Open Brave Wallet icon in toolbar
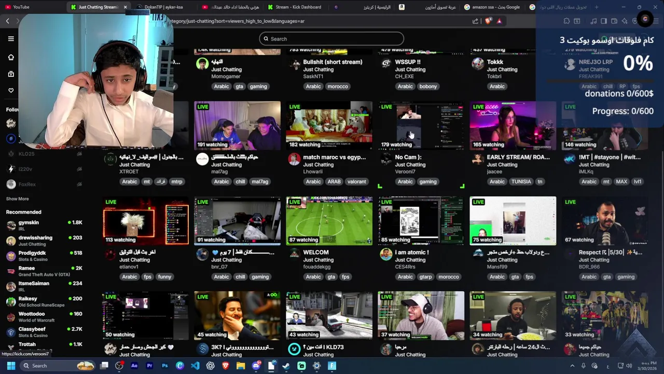The width and height of the screenshot is (664, 374). (x=614, y=21)
